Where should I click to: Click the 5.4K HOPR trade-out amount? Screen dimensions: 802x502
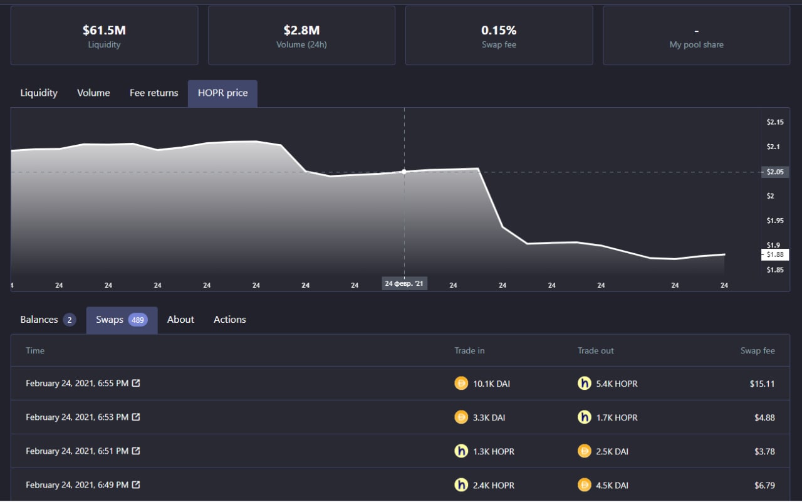point(617,384)
